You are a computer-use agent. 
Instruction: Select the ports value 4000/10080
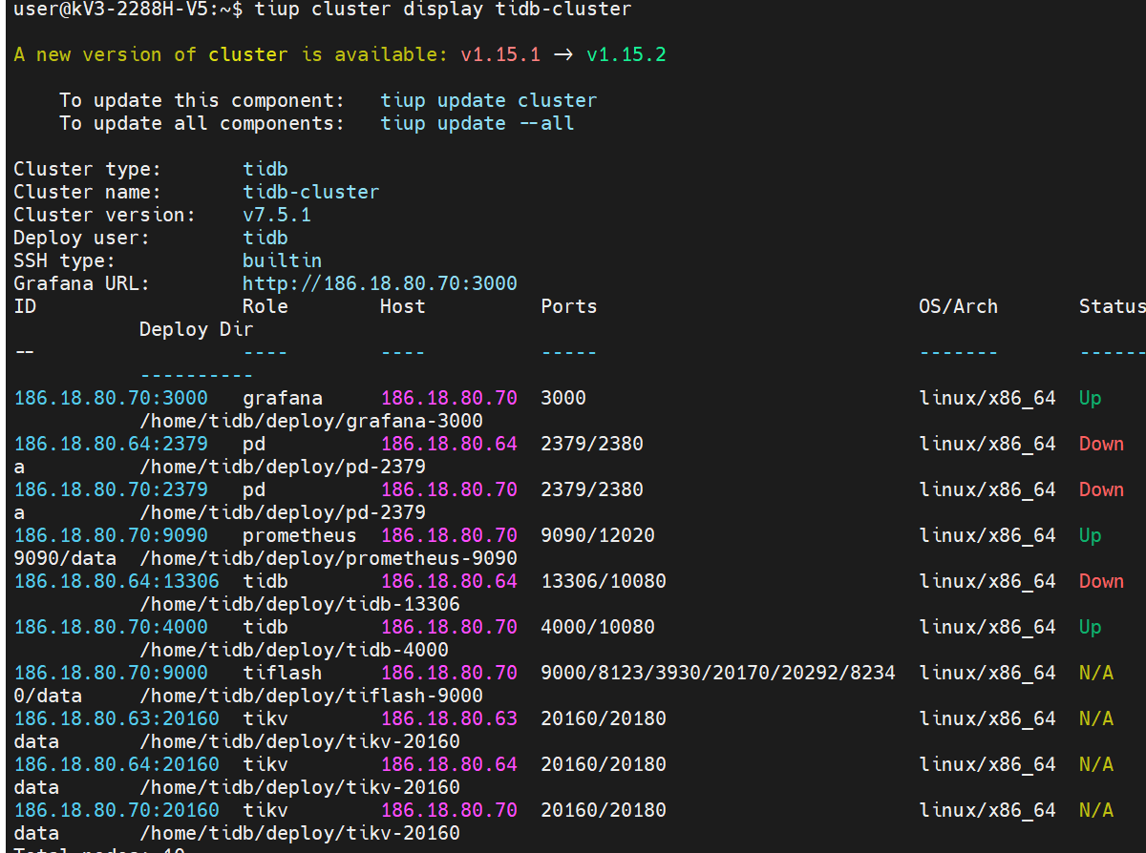pos(598,627)
